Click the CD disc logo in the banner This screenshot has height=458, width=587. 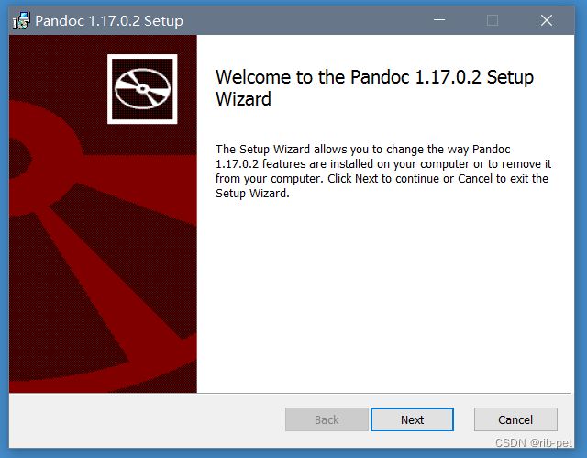142,89
